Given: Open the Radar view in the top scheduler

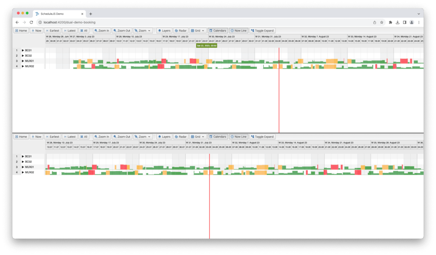Looking at the screenshot, I should point(180,30).
